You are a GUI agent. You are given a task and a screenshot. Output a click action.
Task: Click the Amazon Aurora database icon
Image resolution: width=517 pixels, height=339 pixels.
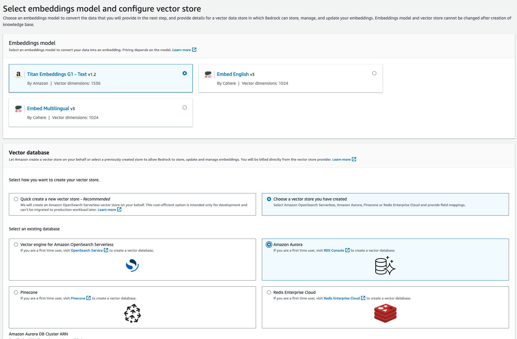[x=385, y=266]
